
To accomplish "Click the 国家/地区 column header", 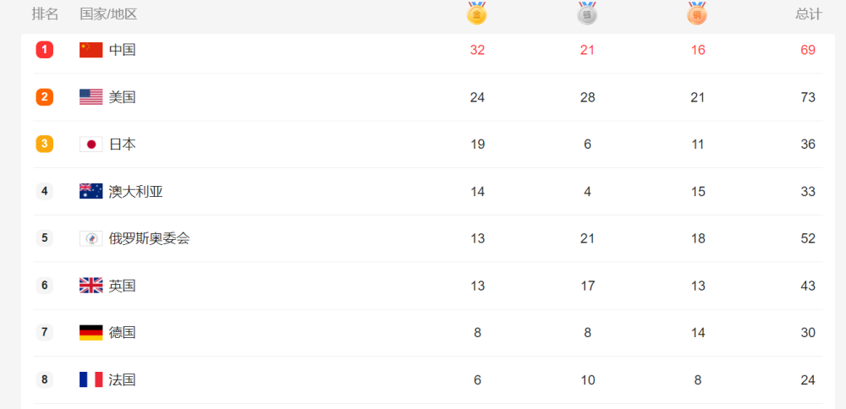I will pyautogui.click(x=108, y=14).
